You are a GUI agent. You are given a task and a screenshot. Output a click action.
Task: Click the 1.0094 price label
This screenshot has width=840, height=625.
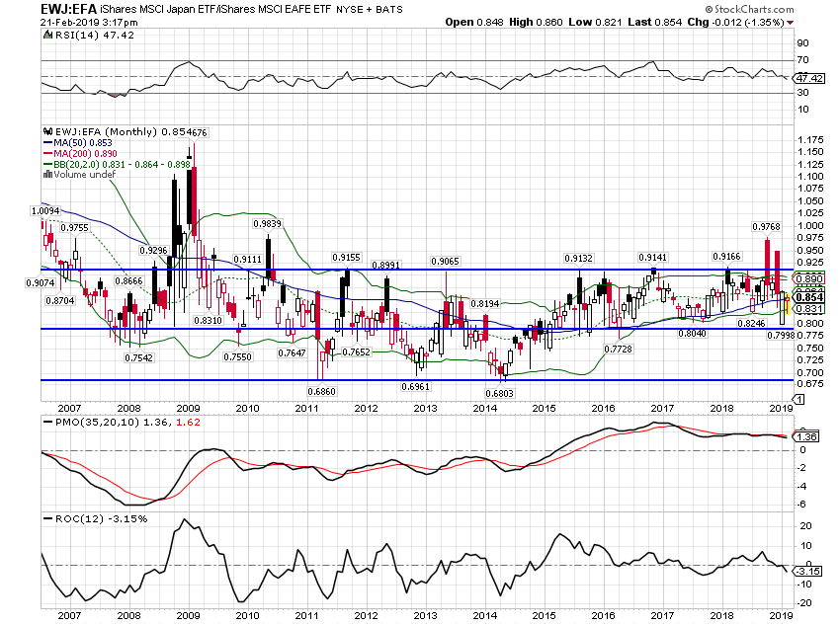click(x=45, y=211)
